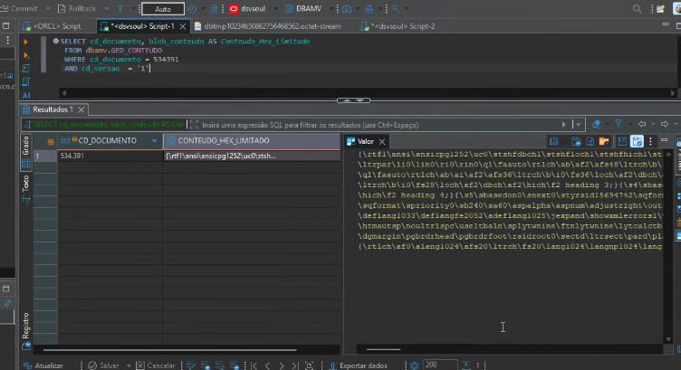Close the Valor panel tab
Image resolution: width=681 pixels, height=370 pixels.
pos(383,142)
